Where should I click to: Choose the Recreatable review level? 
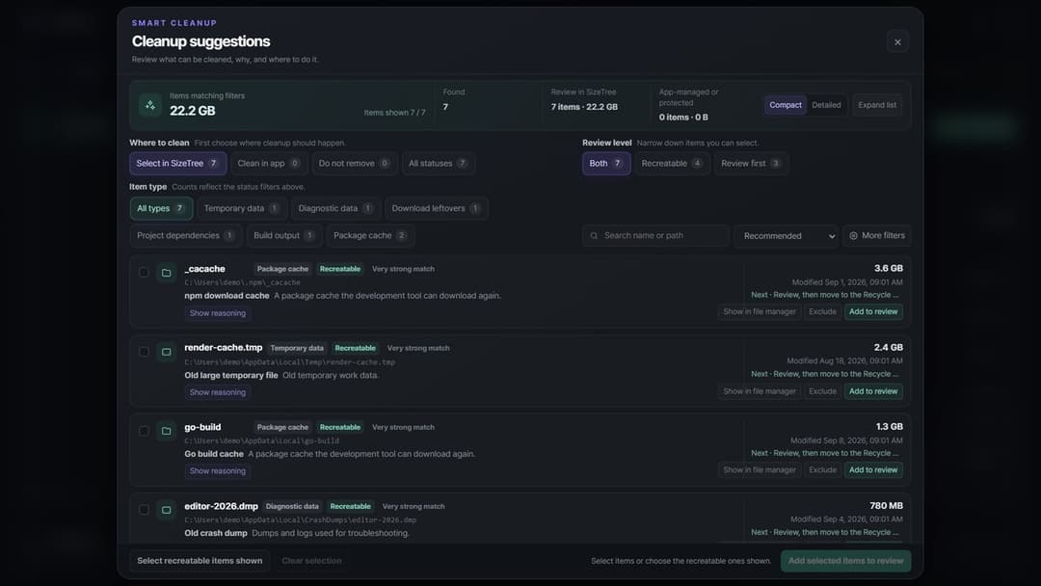(672, 163)
